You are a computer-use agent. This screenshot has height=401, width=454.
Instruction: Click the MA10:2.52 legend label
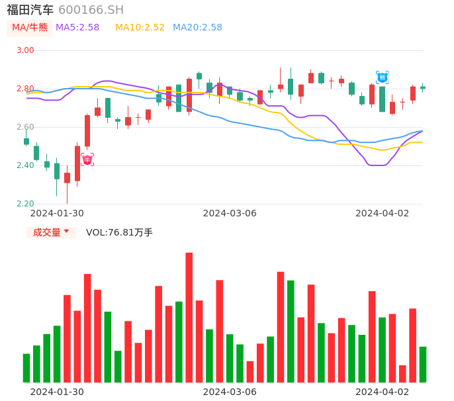coord(140,28)
